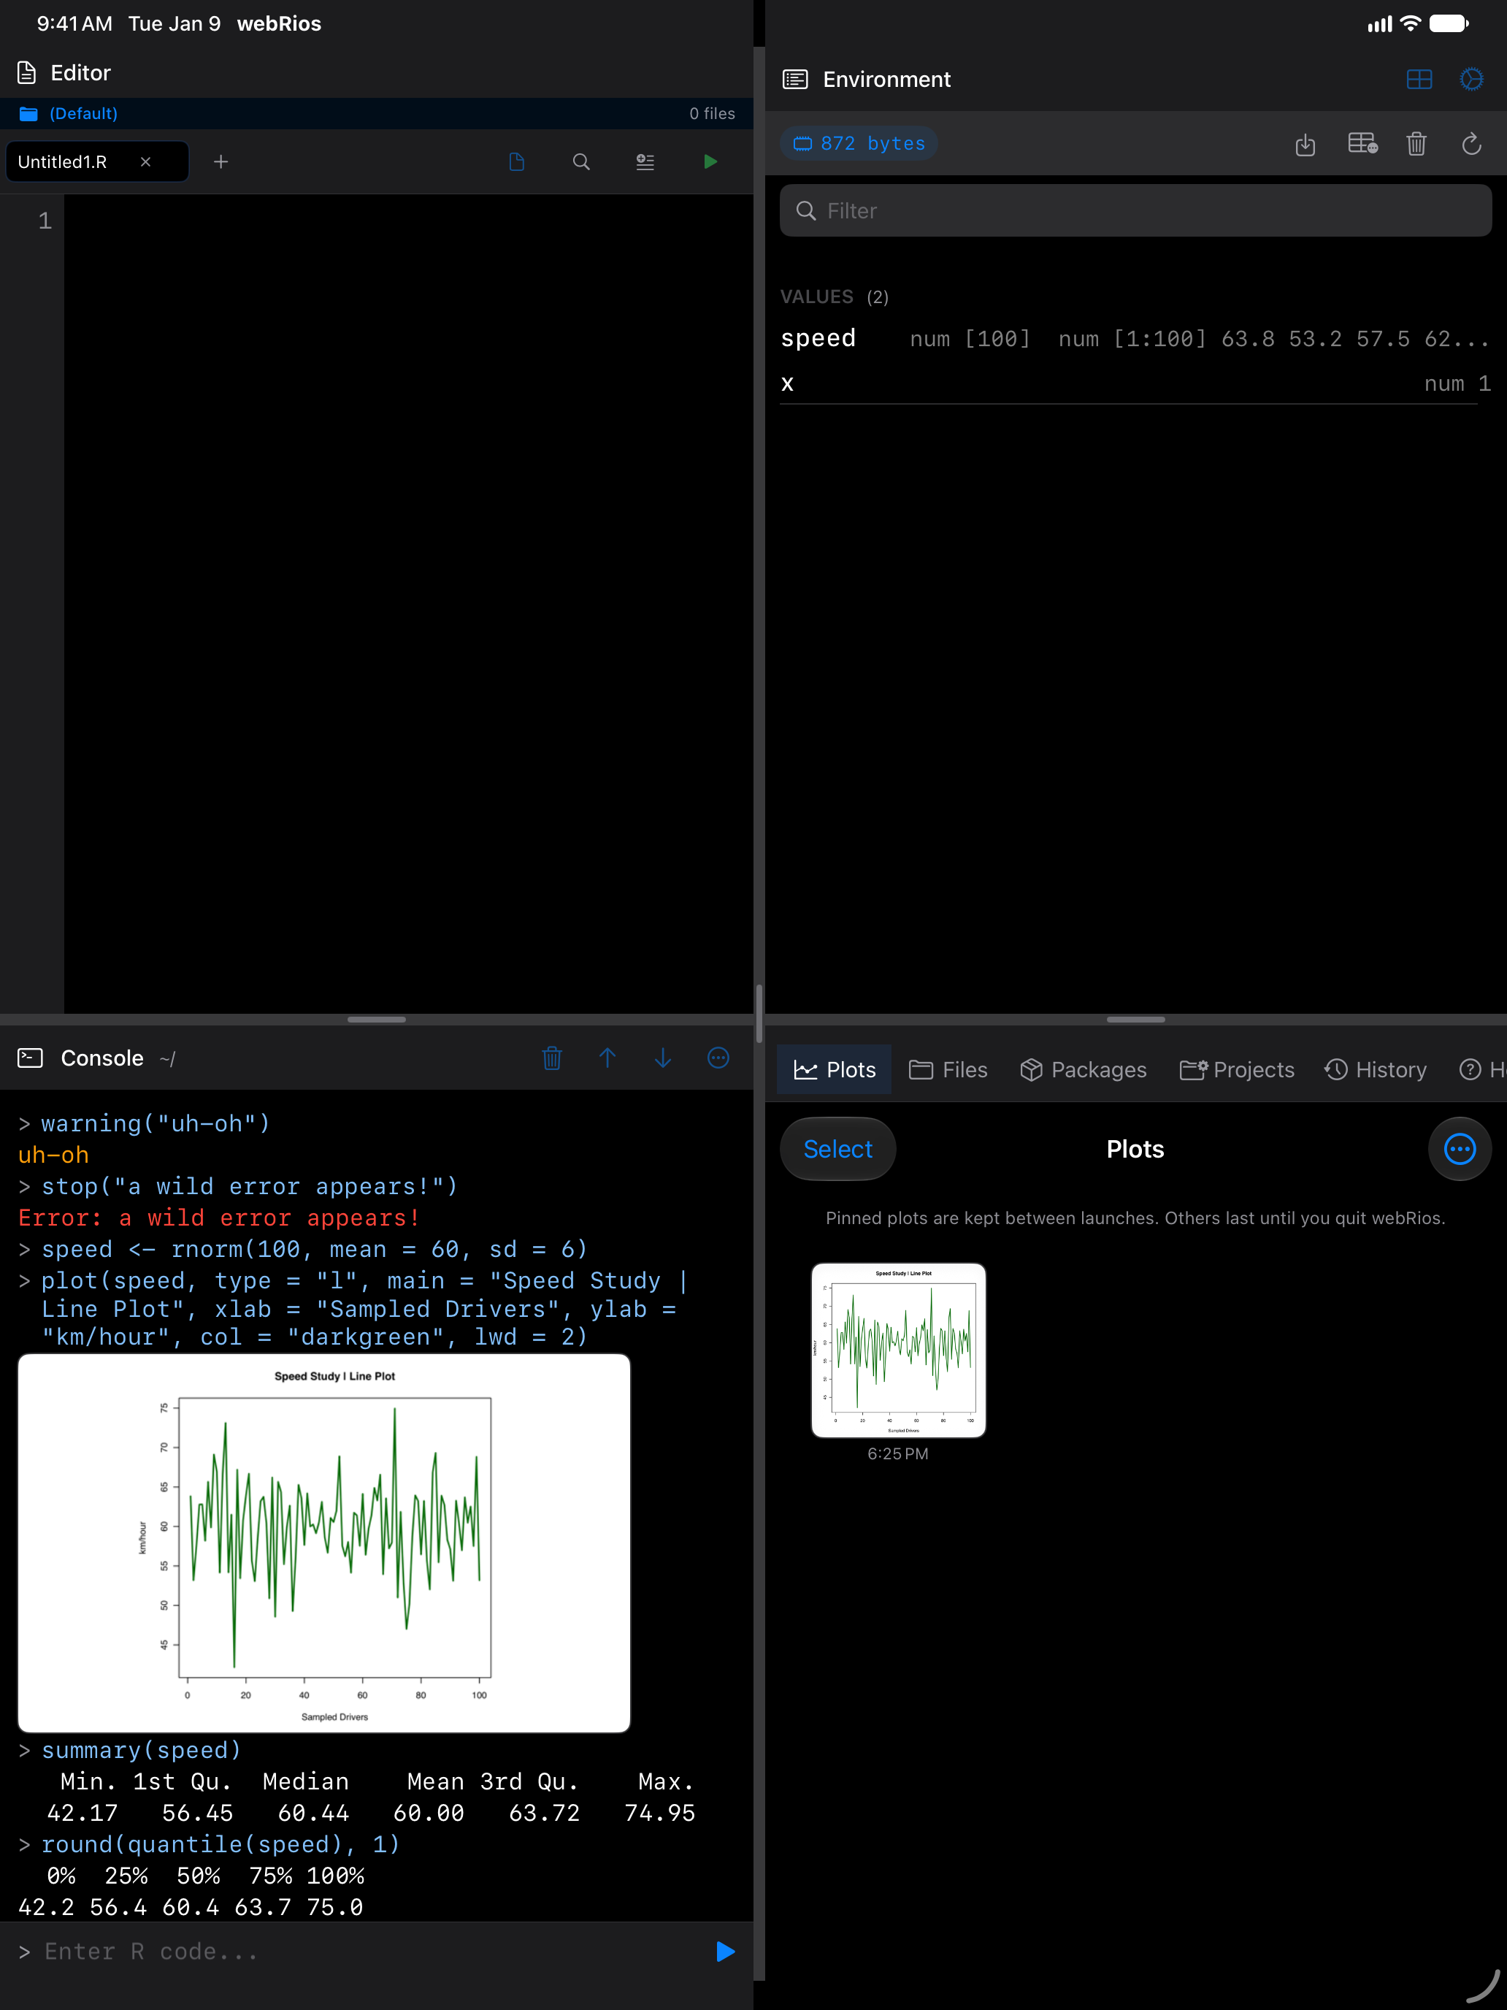Click the Environment panel header icon

pos(795,80)
